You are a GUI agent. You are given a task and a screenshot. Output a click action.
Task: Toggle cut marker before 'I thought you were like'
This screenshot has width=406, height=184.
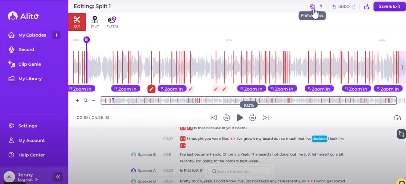click(x=183, y=139)
